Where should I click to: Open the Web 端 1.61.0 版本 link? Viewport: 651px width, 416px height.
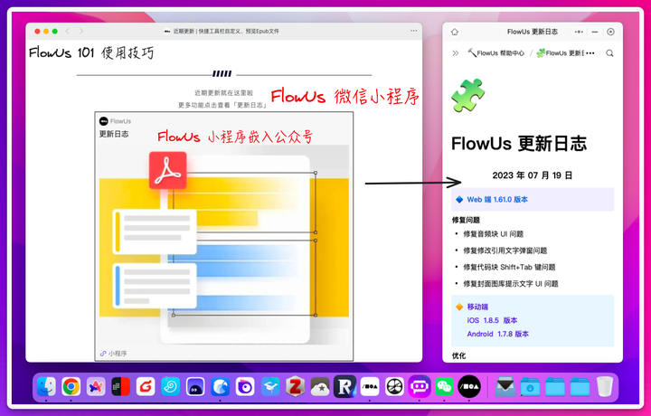pos(497,199)
